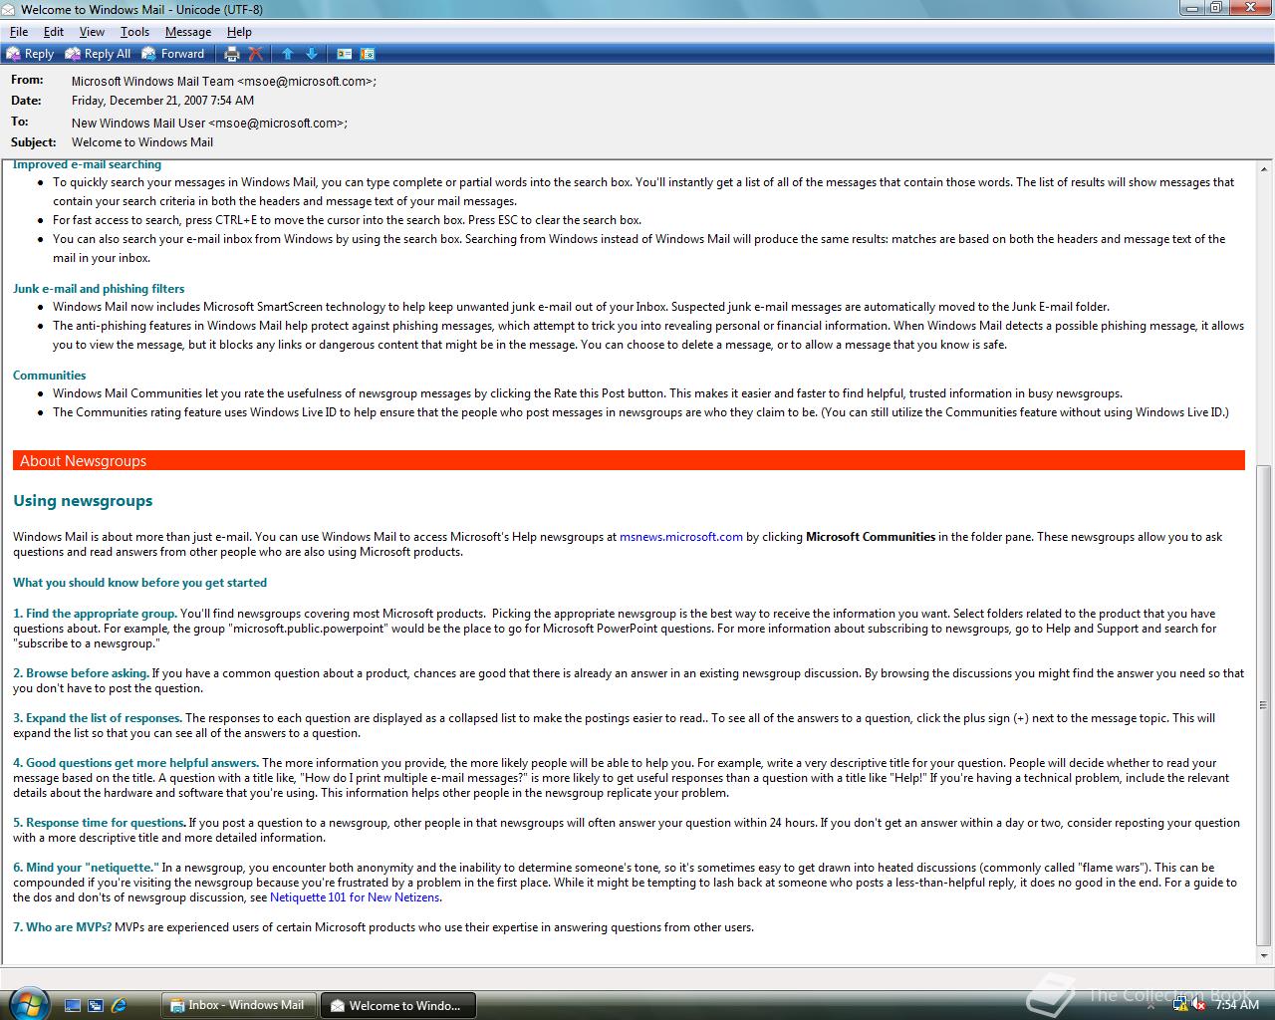The width and height of the screenshot is (1275, 1020).
Task: Go to previous message with up arrow
Action: (x=288, y=54)
